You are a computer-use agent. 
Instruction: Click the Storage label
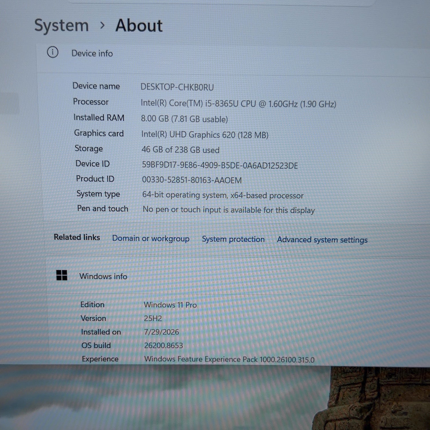tap(89, 148)
